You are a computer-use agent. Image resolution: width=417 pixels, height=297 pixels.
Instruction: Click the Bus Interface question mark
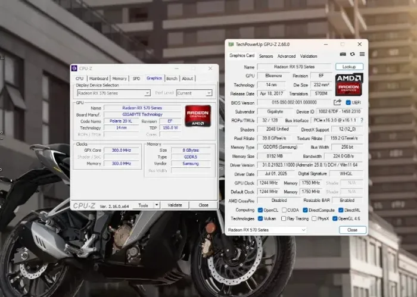(362, 120)
